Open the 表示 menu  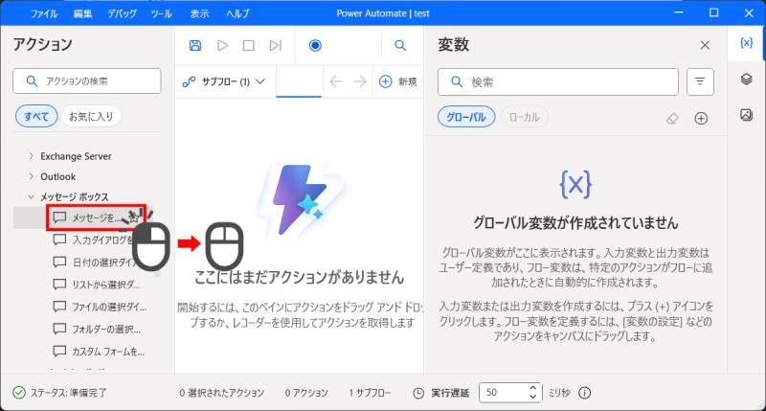coord(199,13)
